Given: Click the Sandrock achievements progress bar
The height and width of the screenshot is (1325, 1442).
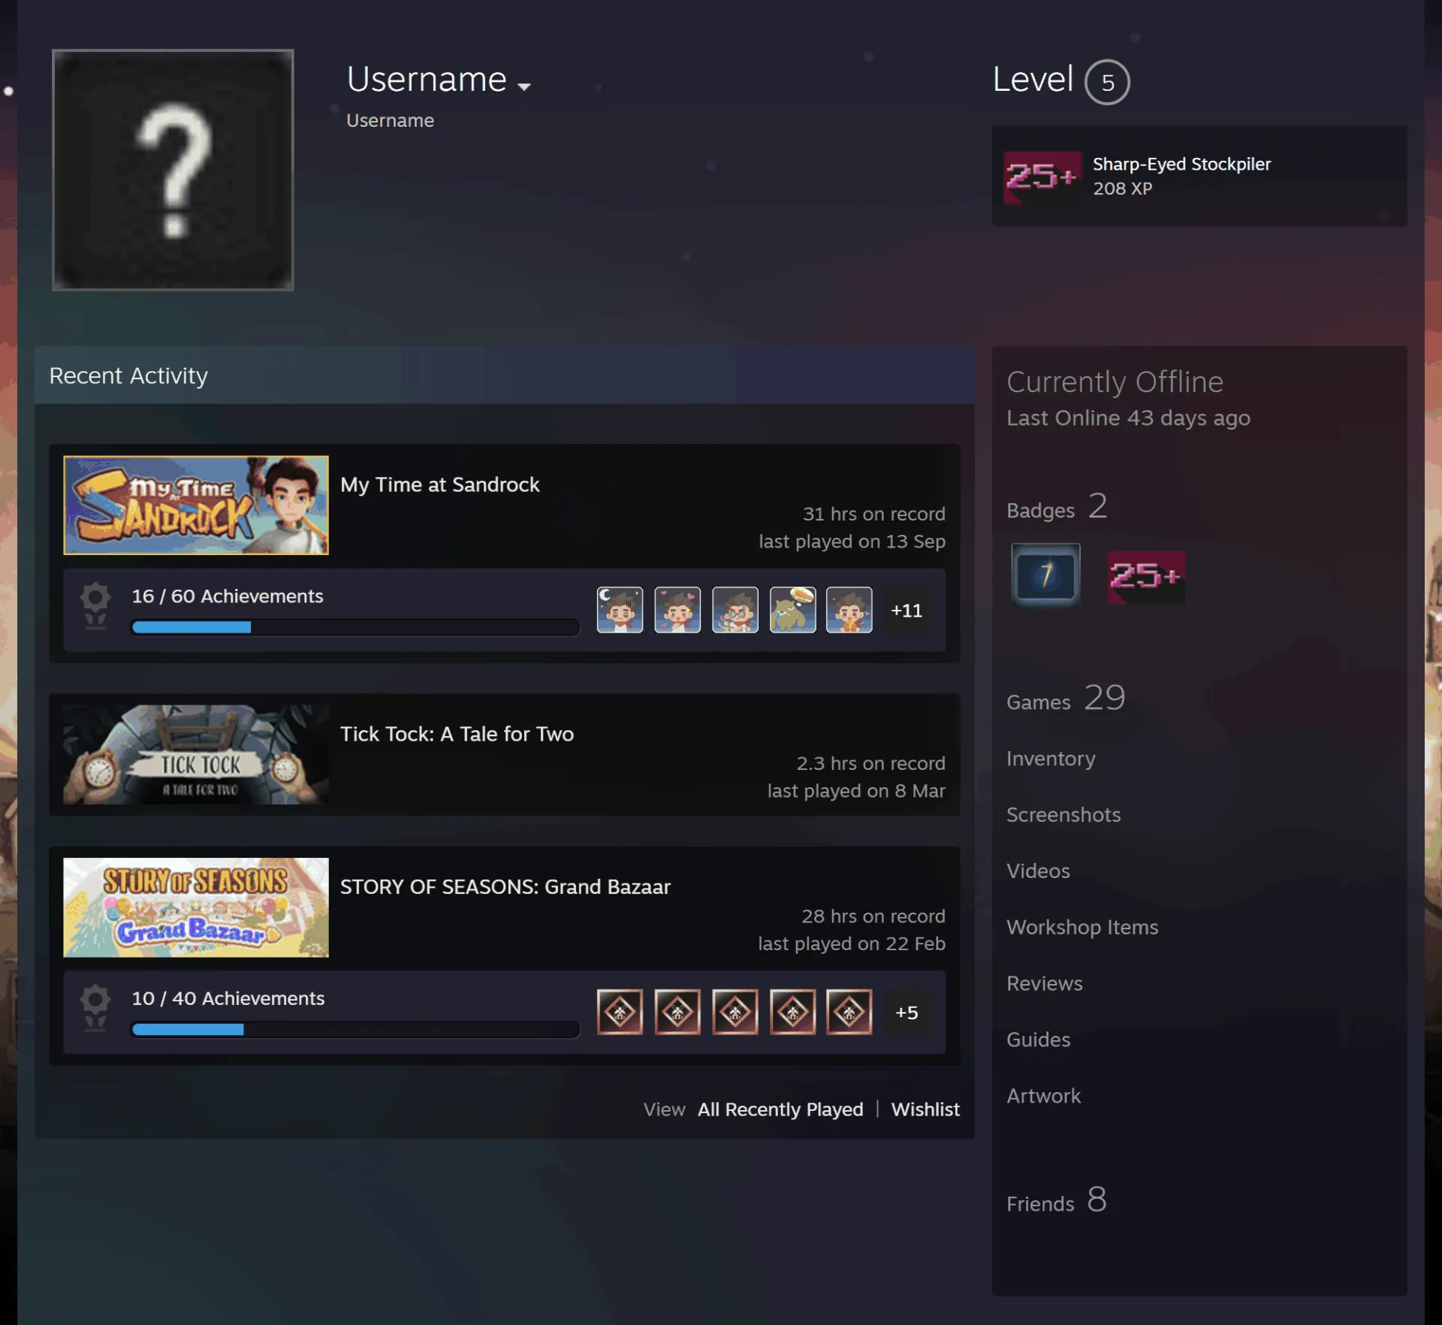Looking at the screenshot, I should (355, 627).
